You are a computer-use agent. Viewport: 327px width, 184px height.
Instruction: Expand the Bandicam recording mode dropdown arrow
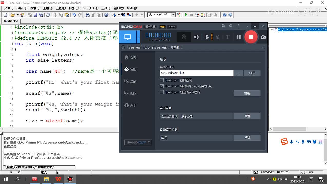coord(138,37)
